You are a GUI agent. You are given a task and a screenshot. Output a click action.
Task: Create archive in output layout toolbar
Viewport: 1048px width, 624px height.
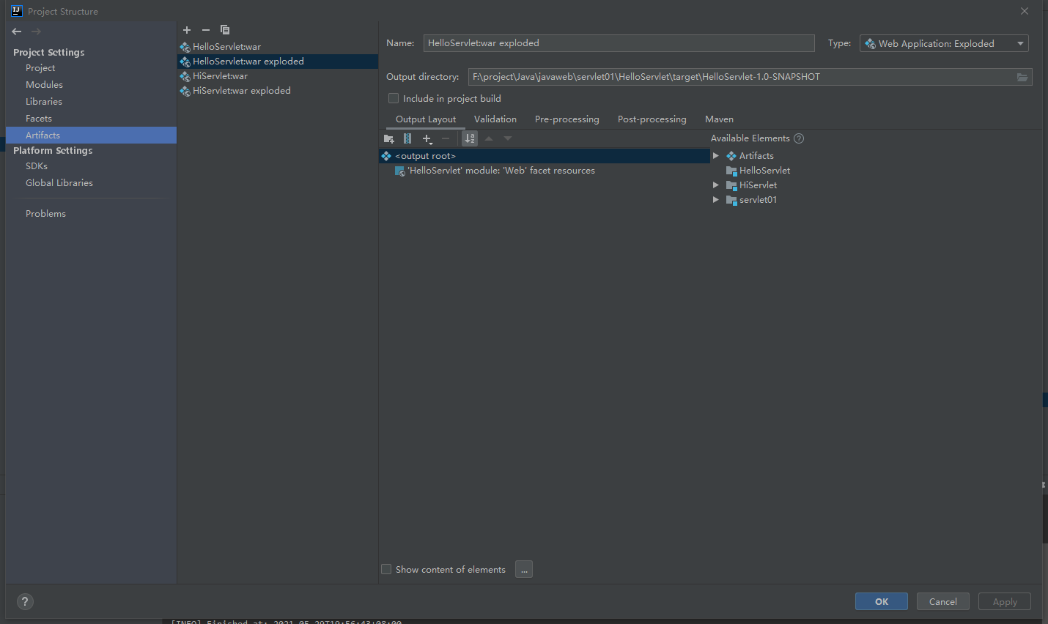[407, 138]
